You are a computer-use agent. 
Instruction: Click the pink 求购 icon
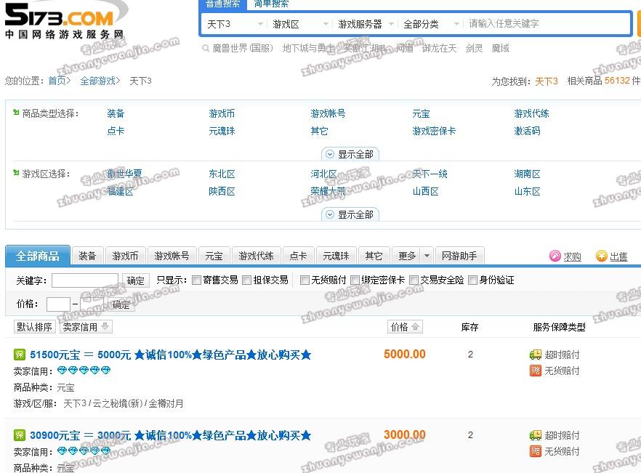[555, 256]
